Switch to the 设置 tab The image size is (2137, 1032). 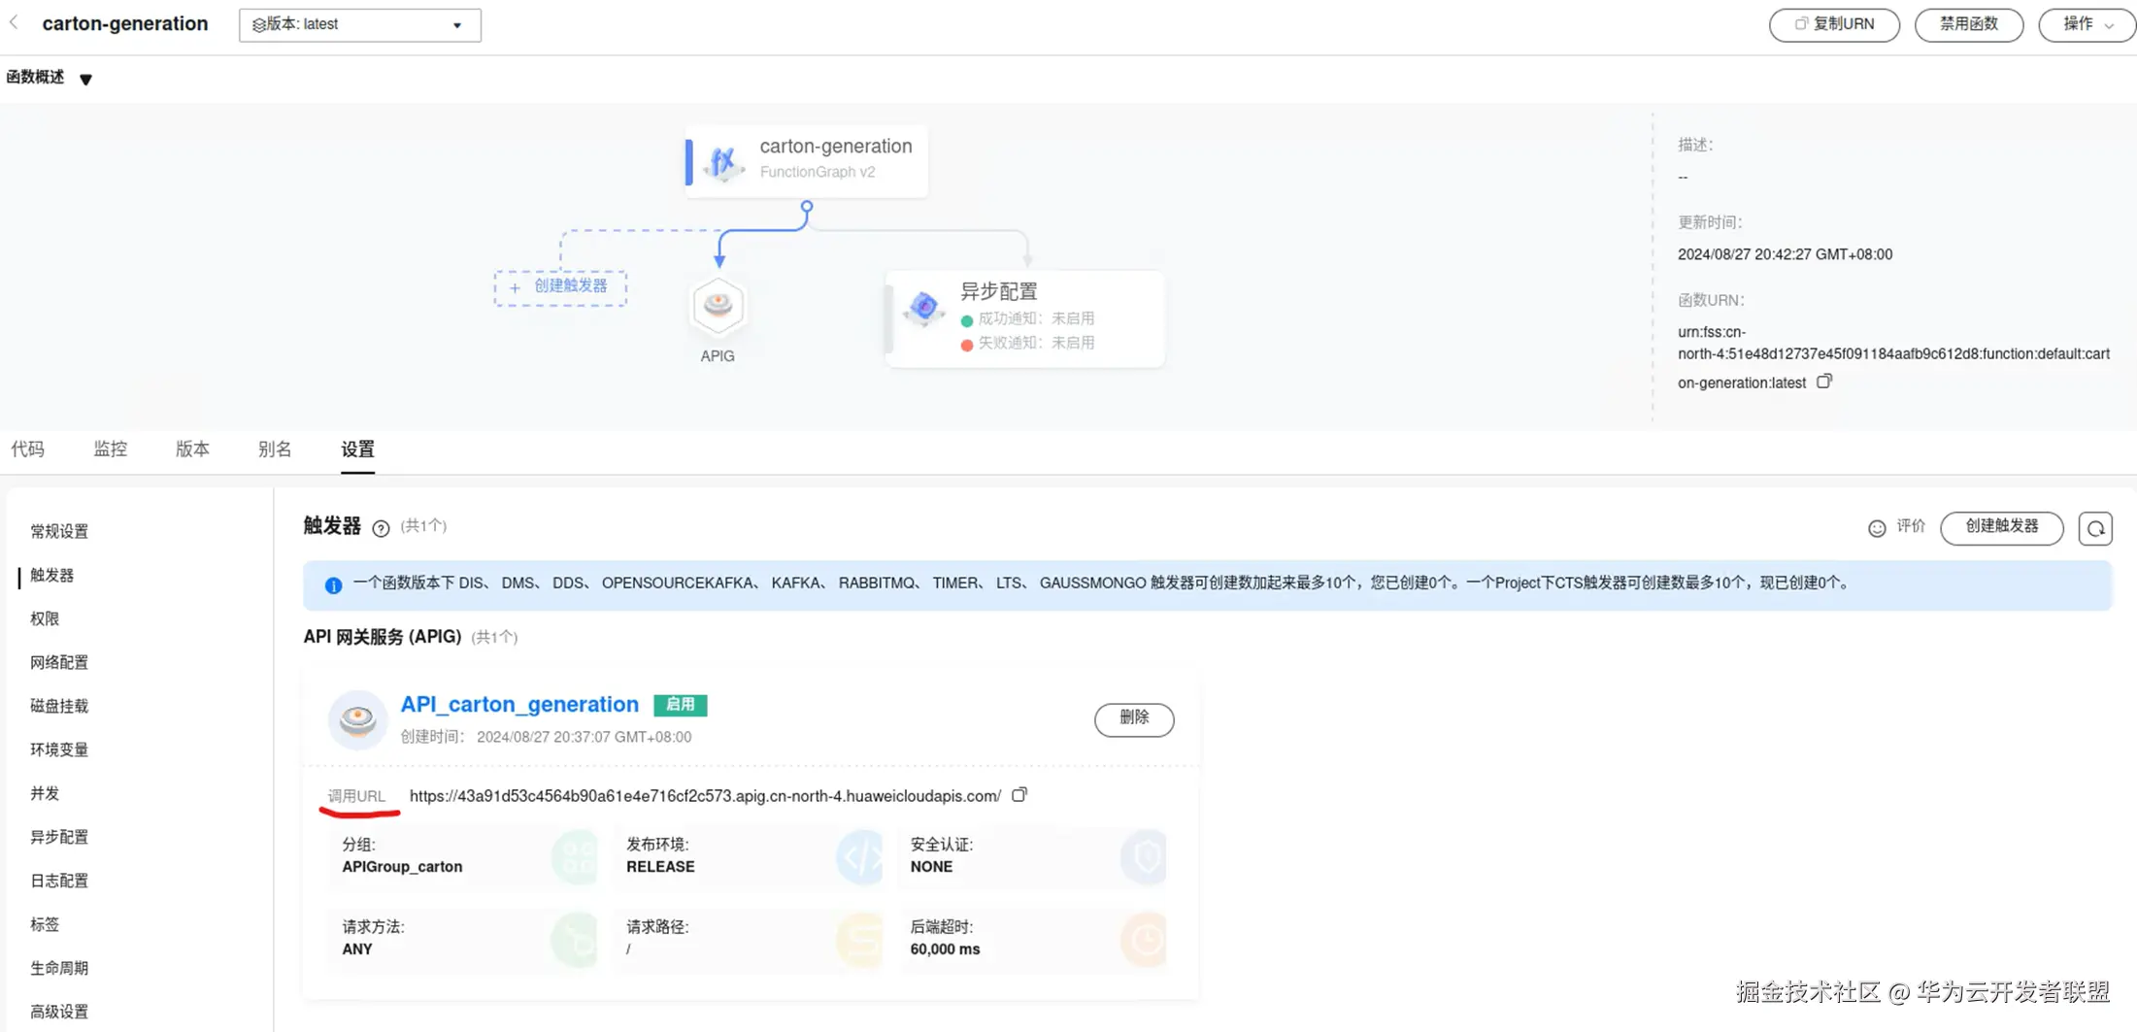click(357, 449)
